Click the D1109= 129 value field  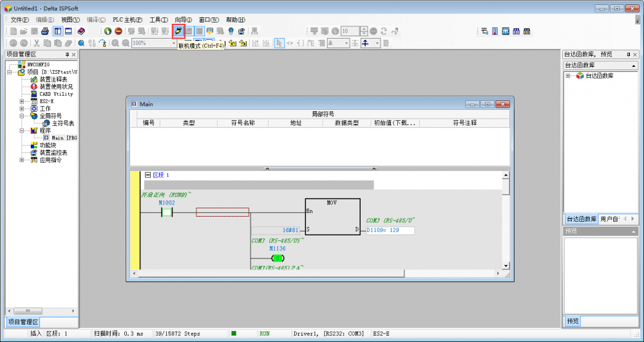pyautogui.click(x=390, y=230)
